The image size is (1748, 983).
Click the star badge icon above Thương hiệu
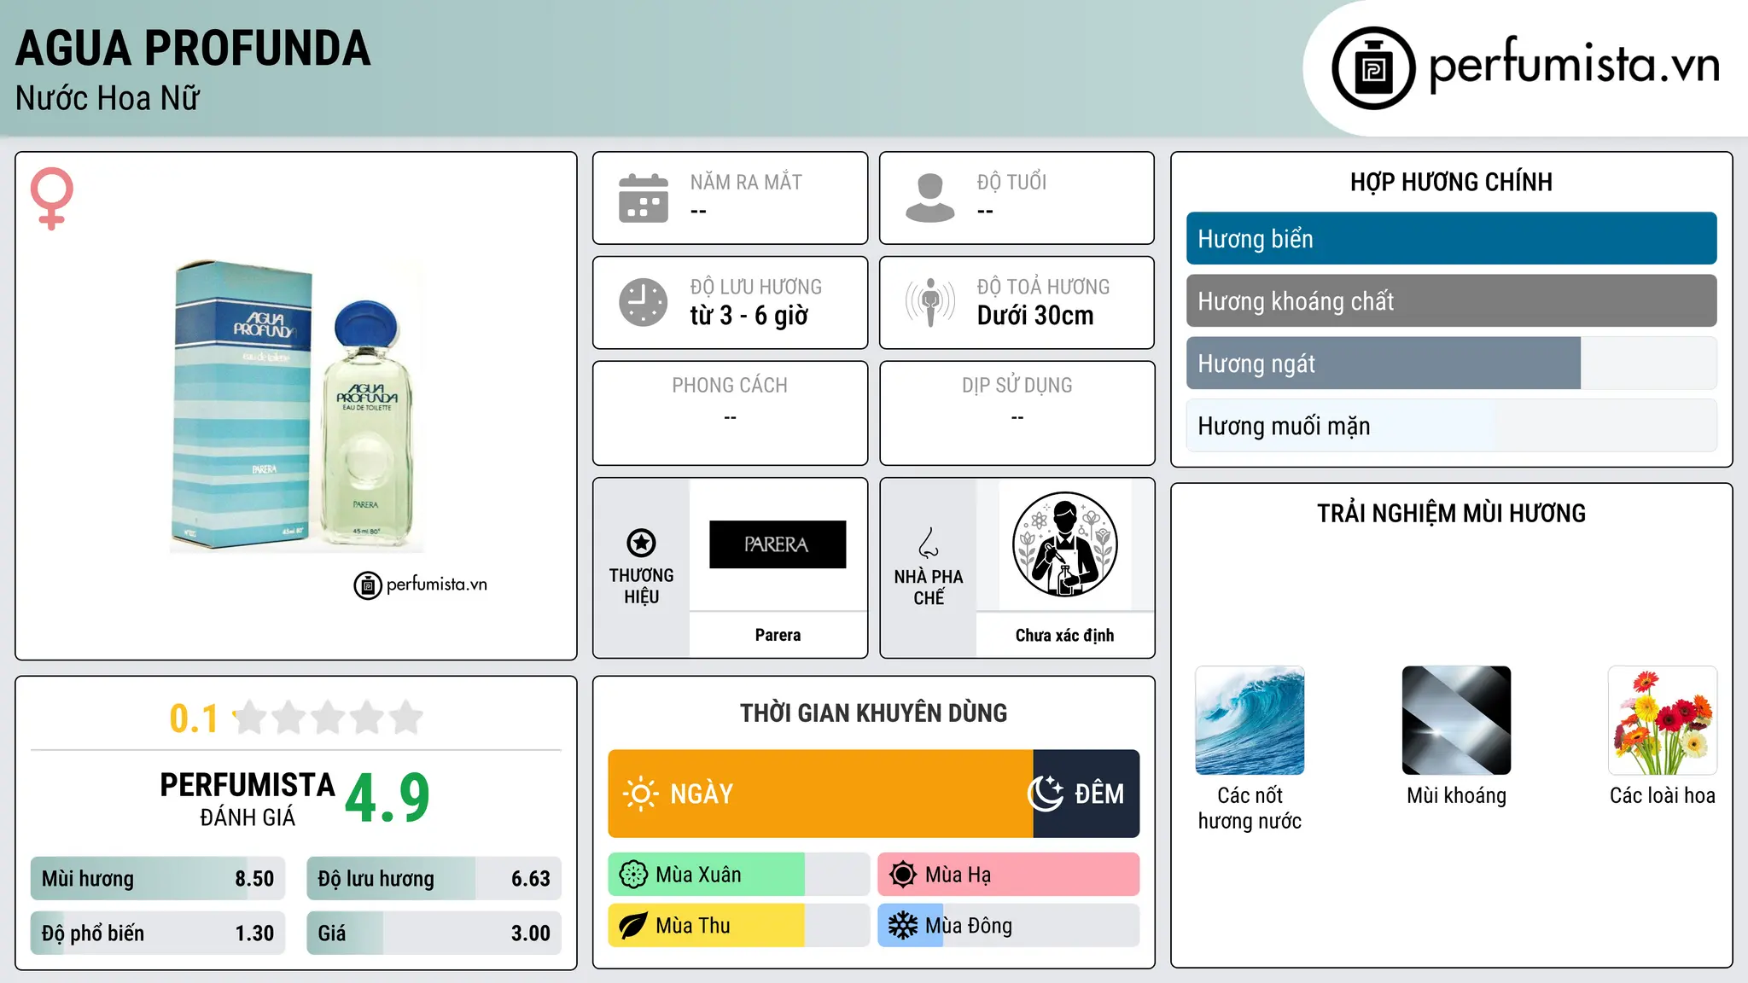click(641, 543)
